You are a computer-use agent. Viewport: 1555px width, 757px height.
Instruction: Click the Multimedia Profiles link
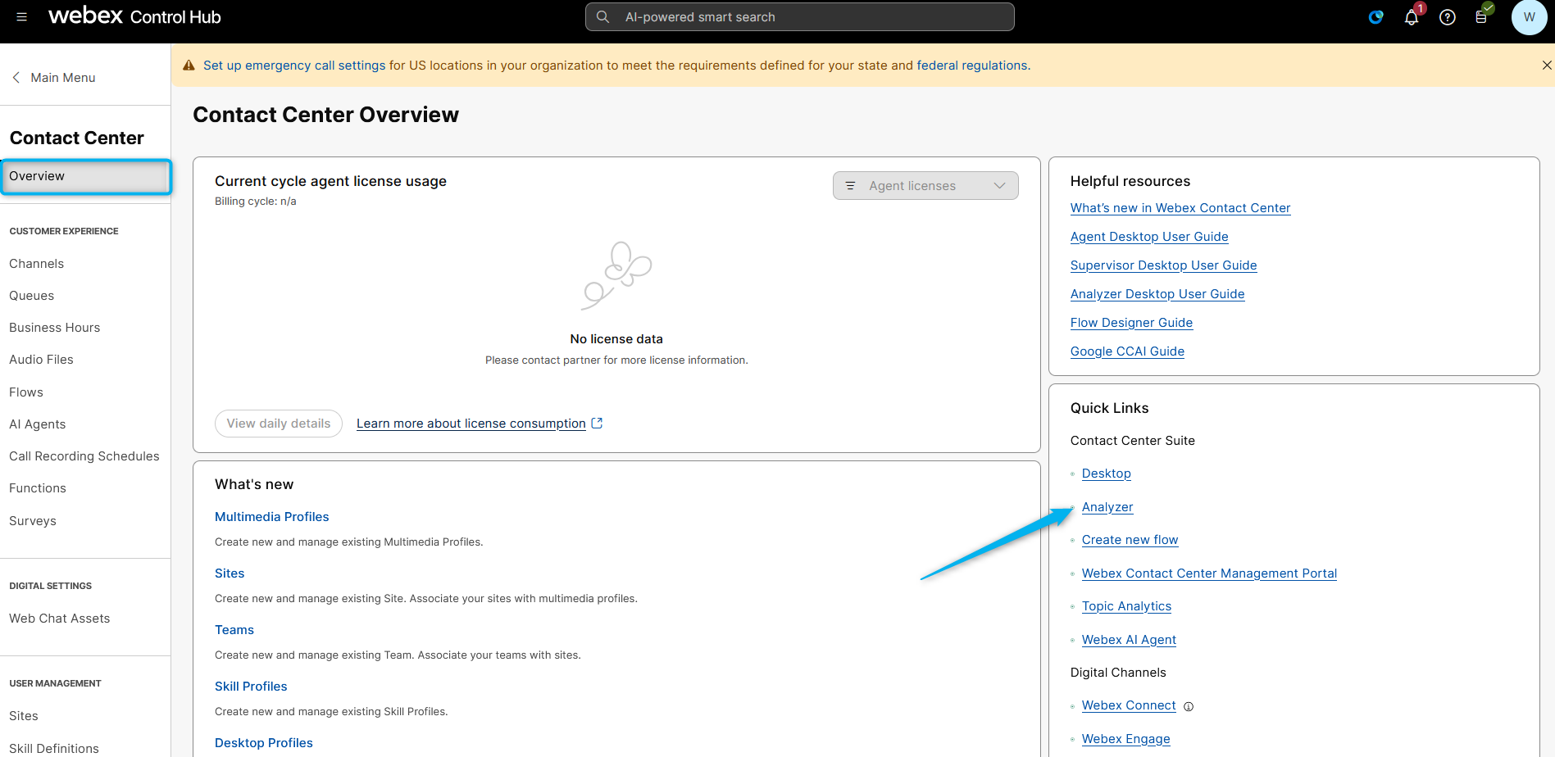[x=271, y=517]
